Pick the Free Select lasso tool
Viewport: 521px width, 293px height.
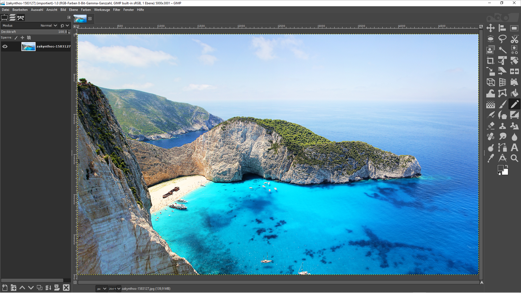click(502, 39)
